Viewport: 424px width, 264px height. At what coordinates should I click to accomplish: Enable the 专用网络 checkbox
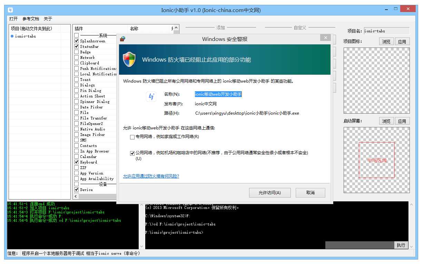[132, 137]
